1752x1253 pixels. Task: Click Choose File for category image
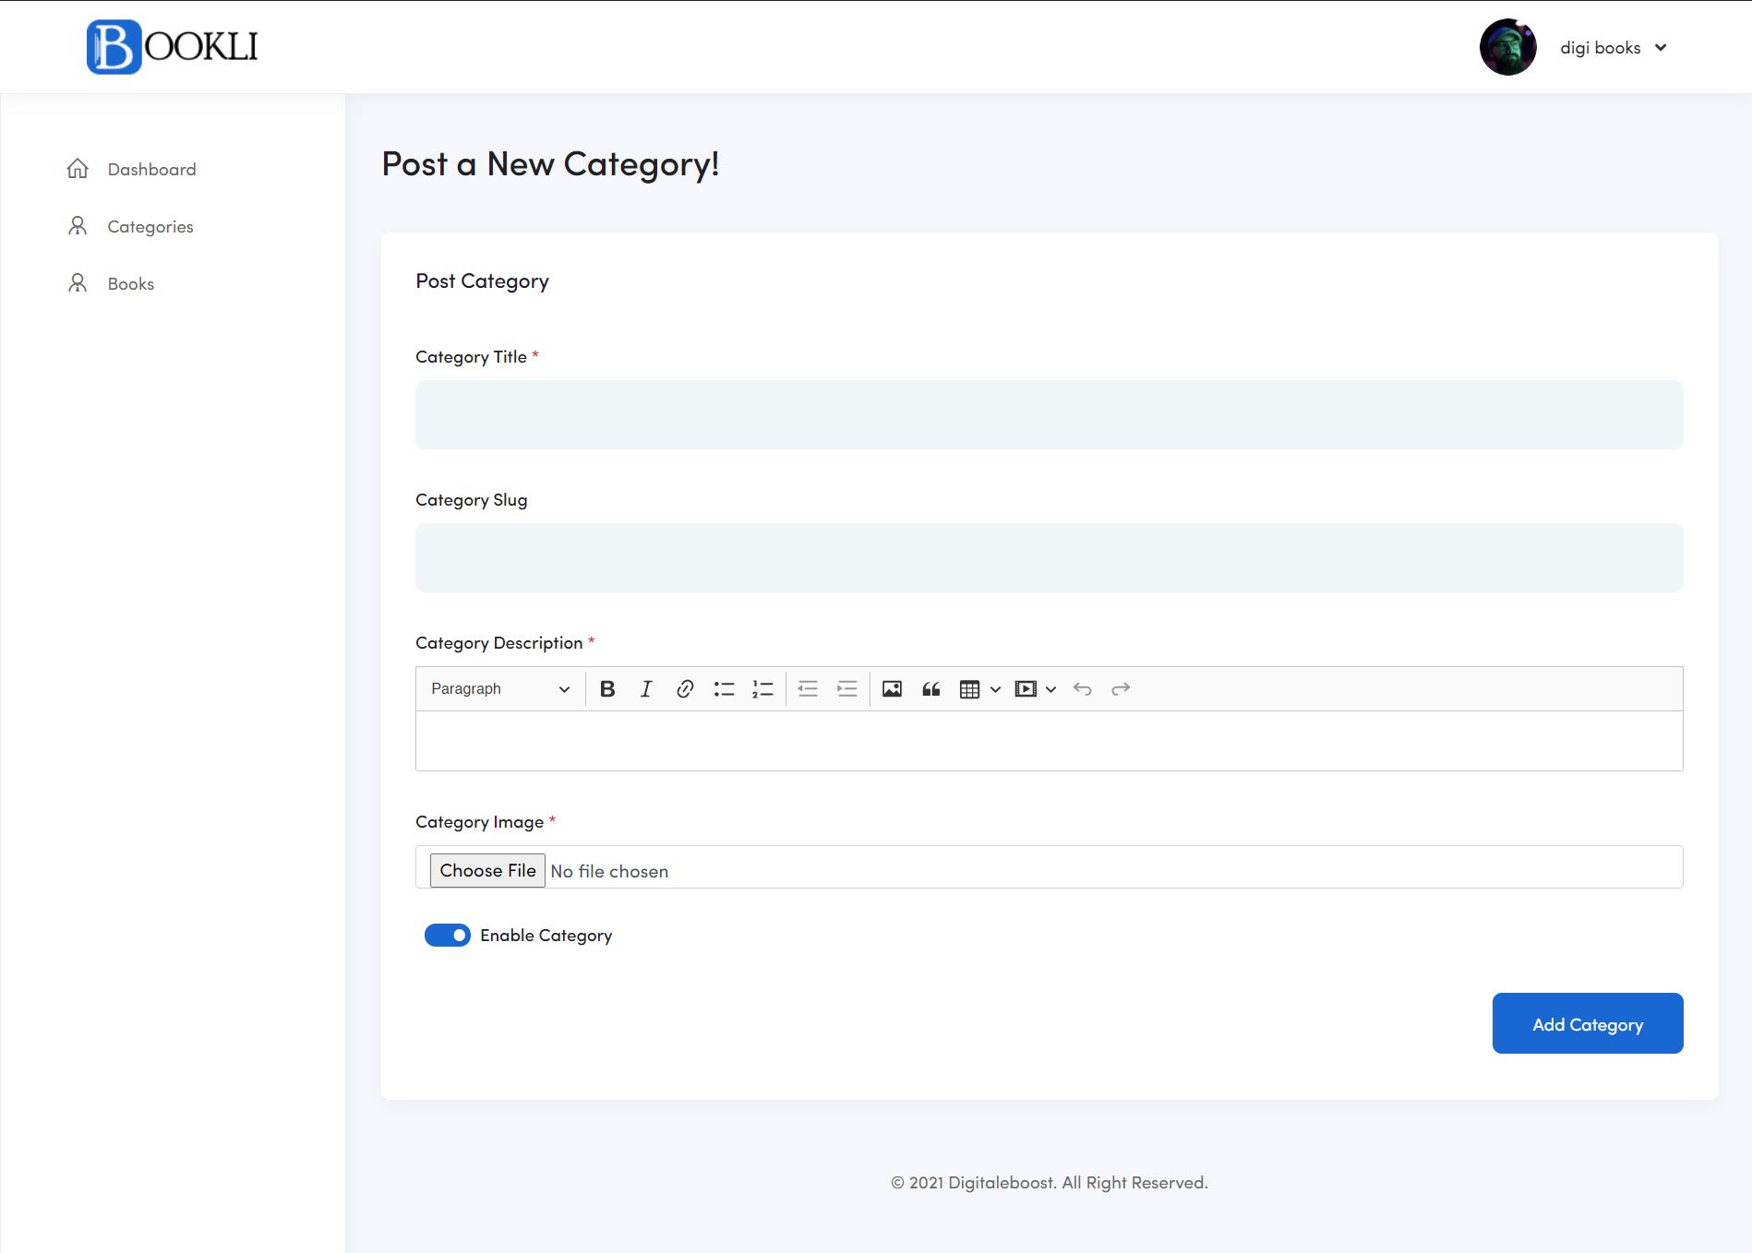(x=487, y=871)
